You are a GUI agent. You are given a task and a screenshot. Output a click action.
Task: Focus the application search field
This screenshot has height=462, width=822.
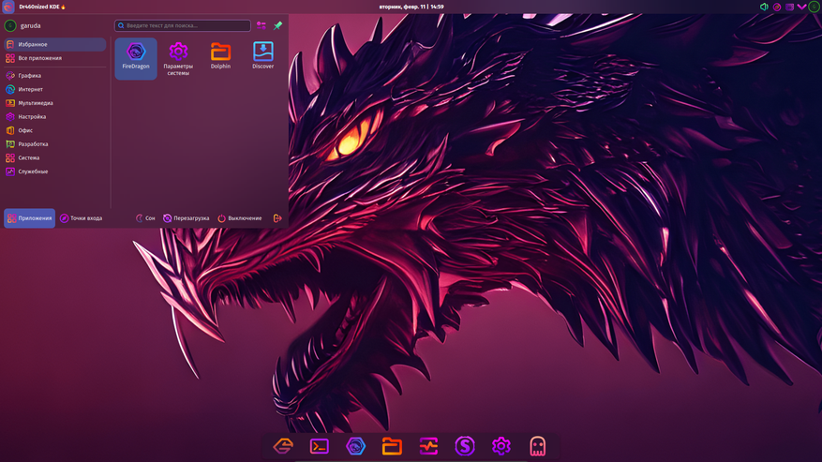183,25
